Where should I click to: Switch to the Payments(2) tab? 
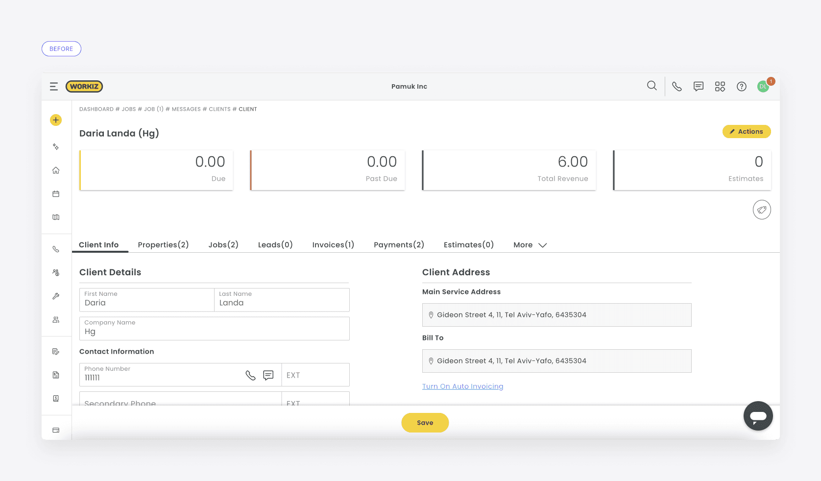point(399,245)
